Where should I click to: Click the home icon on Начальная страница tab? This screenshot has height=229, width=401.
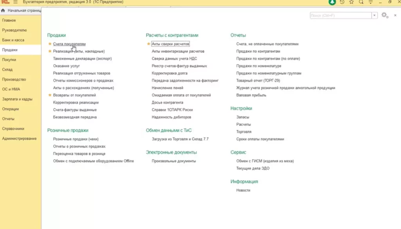coord(3,11)
